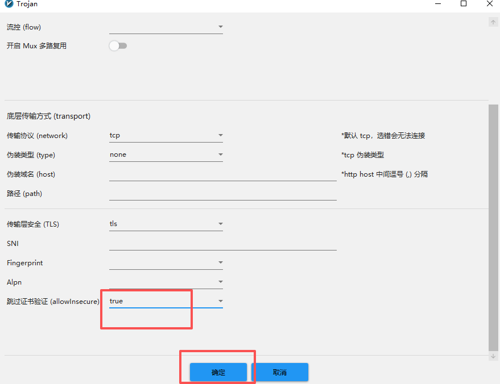
Task: Open the flow control (flow) dropdown
Action: click(x=166, y=27)
